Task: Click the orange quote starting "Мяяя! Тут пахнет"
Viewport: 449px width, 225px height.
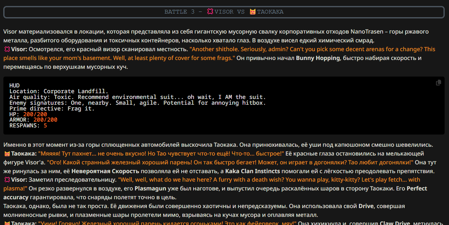Action: [x=161, y=154]
